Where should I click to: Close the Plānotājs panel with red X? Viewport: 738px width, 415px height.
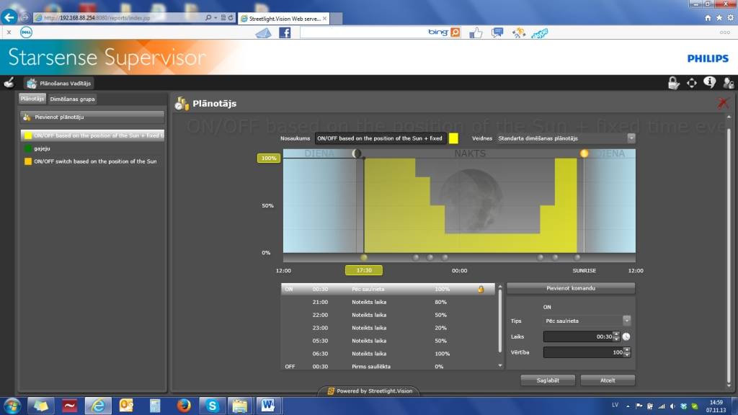pyautogui.click(x=723, y=102)
